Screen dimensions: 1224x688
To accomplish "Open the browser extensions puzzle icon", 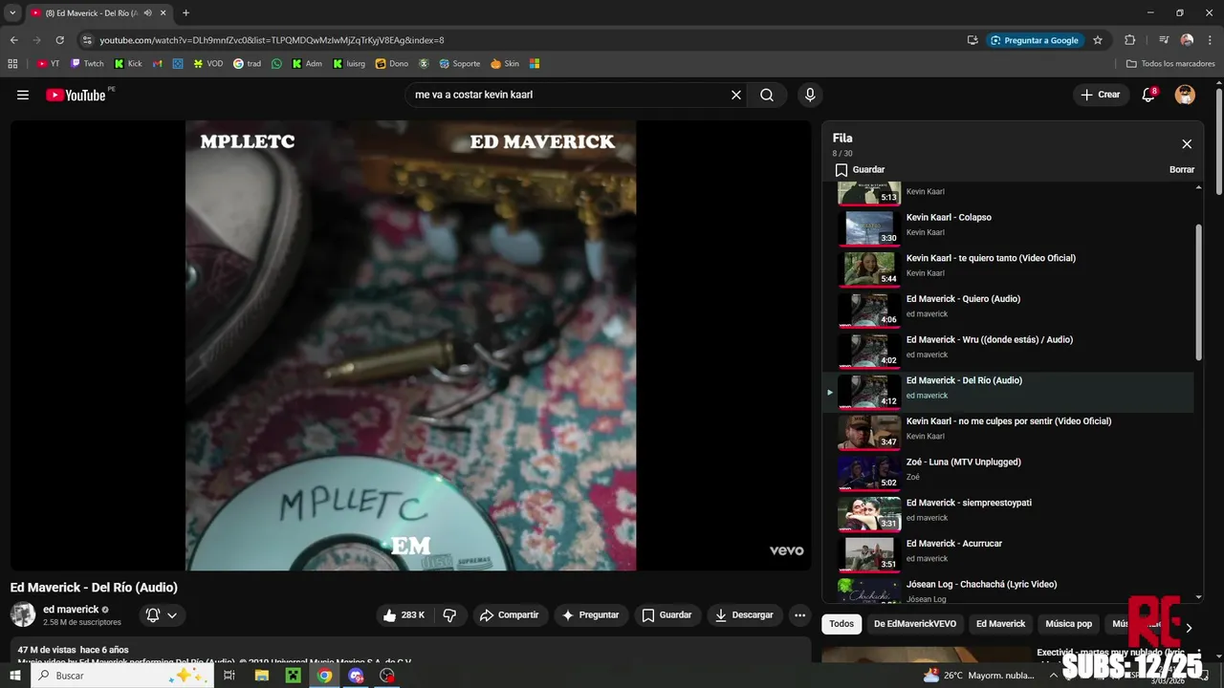I will click(1129, 40).
